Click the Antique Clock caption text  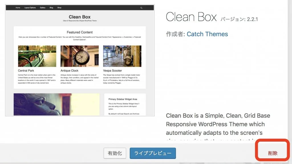click(69, 71)
